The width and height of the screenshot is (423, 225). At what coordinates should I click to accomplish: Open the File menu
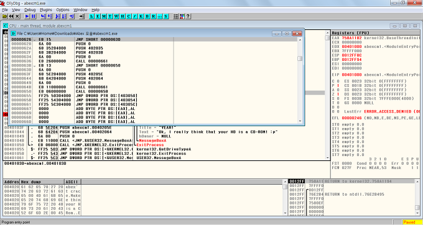pos(5,10)
